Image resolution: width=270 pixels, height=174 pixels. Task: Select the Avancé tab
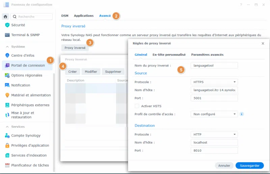point(105,16)
